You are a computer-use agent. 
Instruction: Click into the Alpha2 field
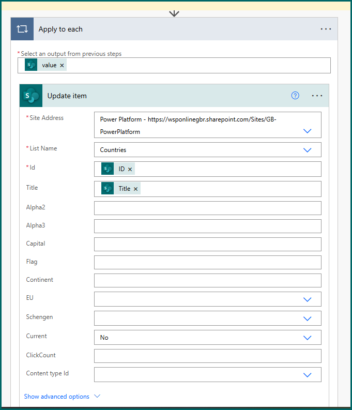(x=207, y=208)
